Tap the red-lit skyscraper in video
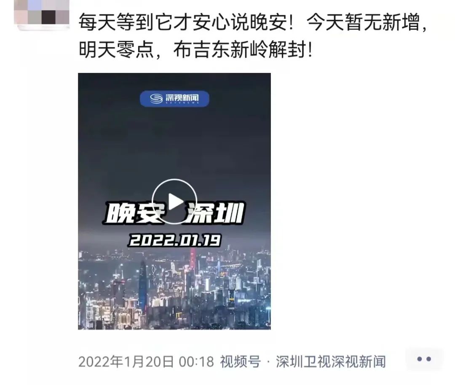 [x=193, y=259]
